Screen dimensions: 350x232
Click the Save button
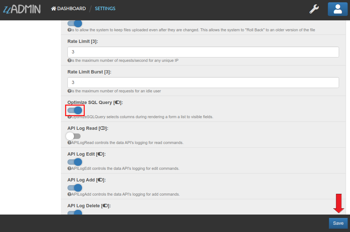pyautogui.click(x=338, y=223)
